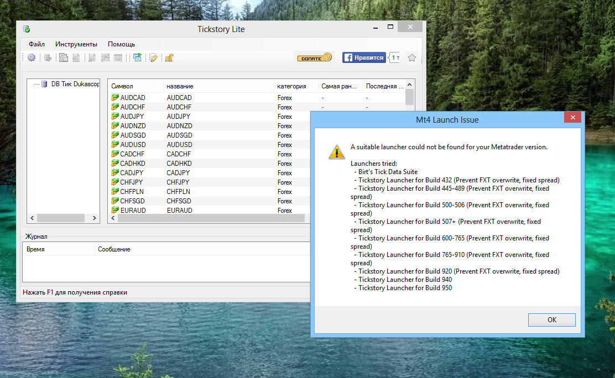Click the Самая ран... column header
Image resolution: width=615 pixels, height=378 pixels.
[x=340, y=86]
